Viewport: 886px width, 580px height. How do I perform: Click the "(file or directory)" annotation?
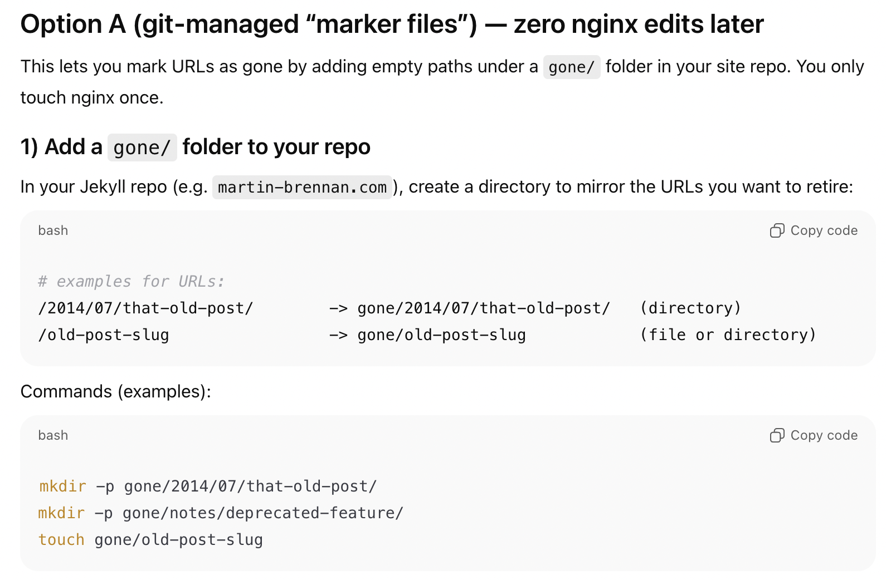[x=728, y=335]
